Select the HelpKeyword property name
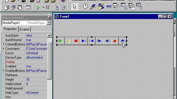Screen dimensions: 177x99 pyautogui.click(x=14, y=88)
